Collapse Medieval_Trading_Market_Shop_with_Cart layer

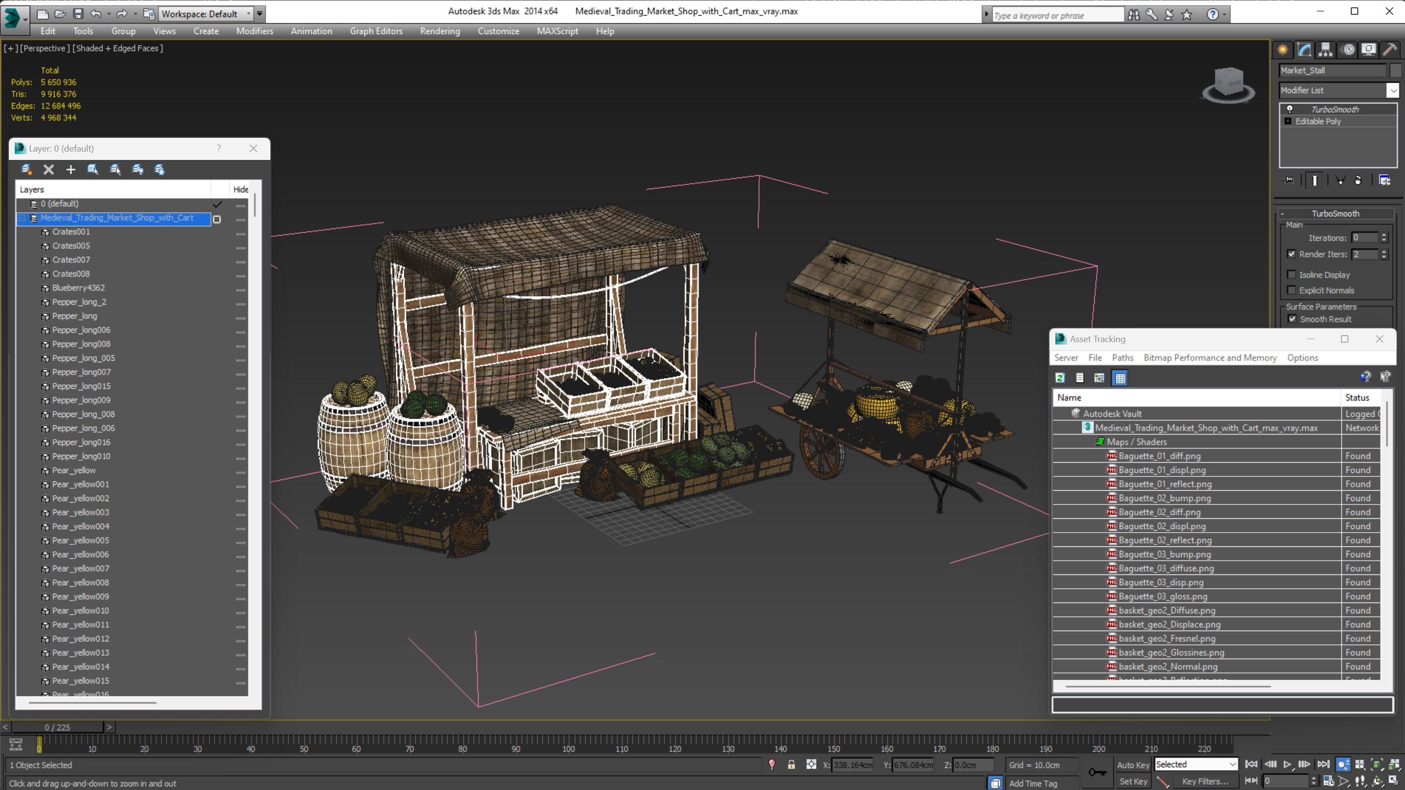[22, 218]
